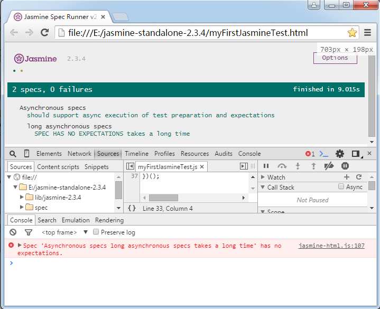
Task: Close myFirstJasmineTest.js file tab
Action: tap(202, 166)
